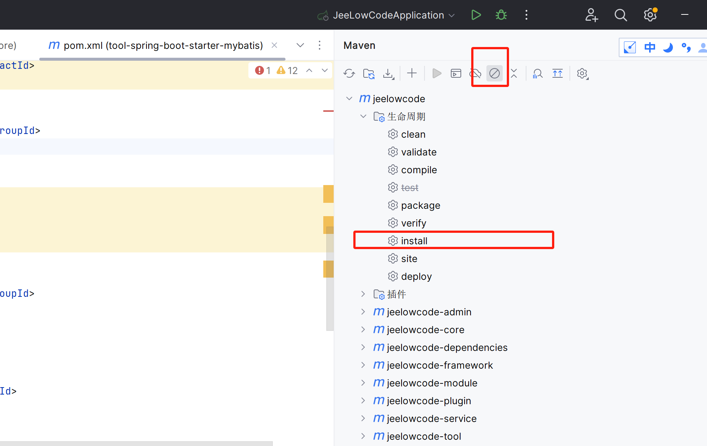This screenshot has height=446, width=707.
Task: Select the 生命周期 lifecycle folder label
Action: [x=406, y=116]
